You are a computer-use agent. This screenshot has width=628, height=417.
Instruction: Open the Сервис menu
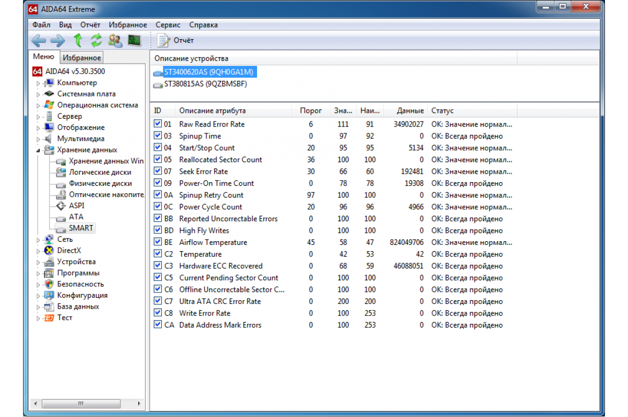pyautogui.click(x=168, y=25)
